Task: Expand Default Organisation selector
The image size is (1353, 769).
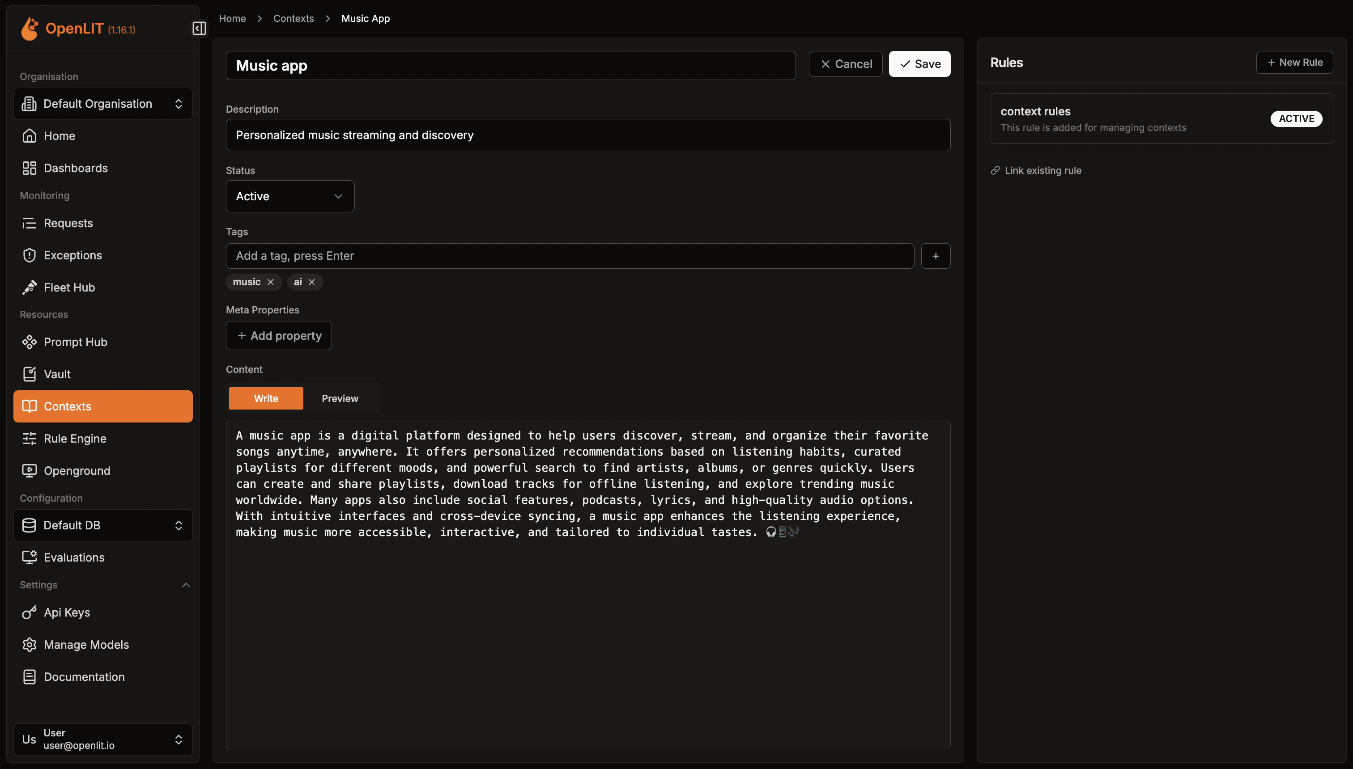Action: pyautogui.click(x=103, y=104)
